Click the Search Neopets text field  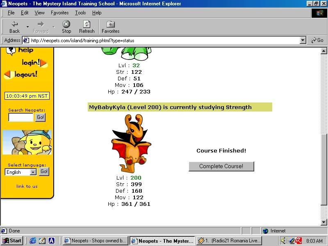point(21,117)
